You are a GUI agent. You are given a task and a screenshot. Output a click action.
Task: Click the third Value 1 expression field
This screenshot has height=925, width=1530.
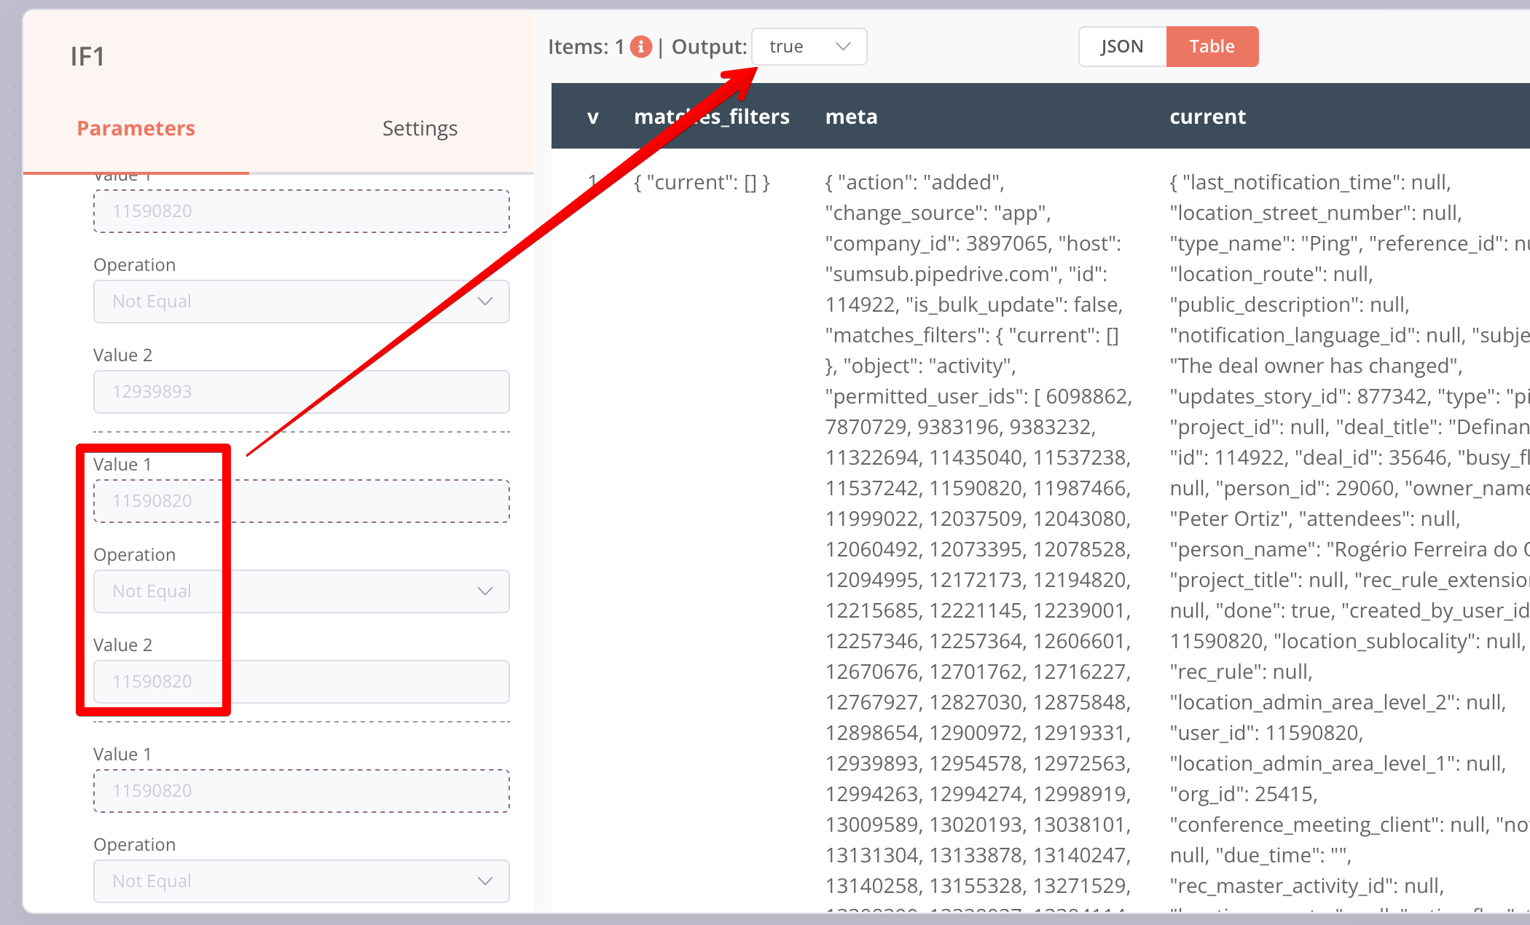pyautogui.click(x=301, y=791)
